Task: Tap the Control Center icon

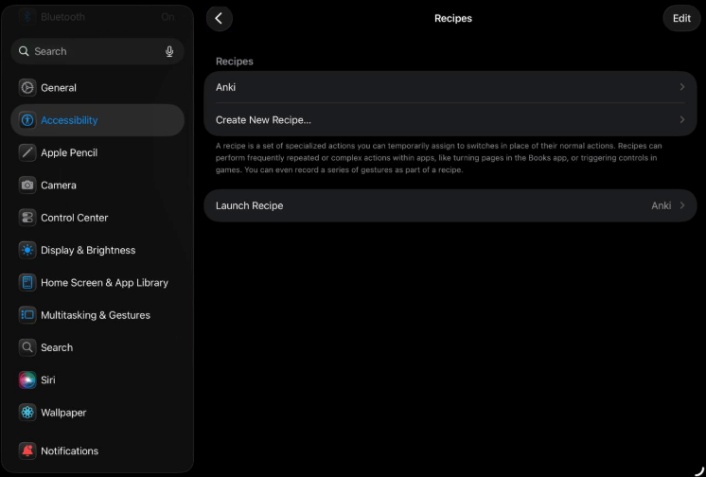Action: [x=27, y=218]
